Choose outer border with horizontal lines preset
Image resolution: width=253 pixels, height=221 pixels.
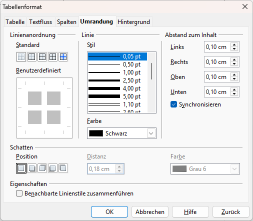point(42,57)
